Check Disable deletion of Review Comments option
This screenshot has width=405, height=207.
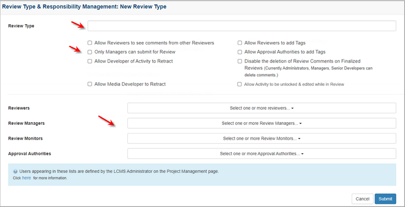click(240, 62)
